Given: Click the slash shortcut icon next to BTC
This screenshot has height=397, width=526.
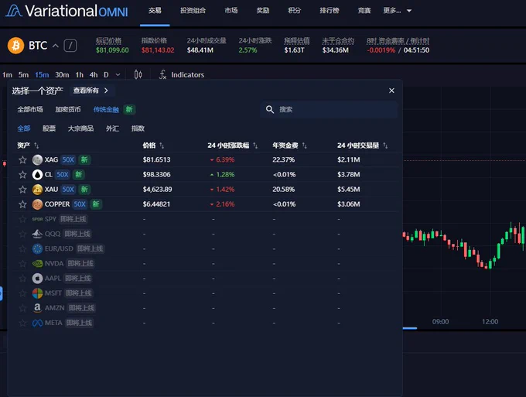Looking at the screenshot, I should [70, 46].
